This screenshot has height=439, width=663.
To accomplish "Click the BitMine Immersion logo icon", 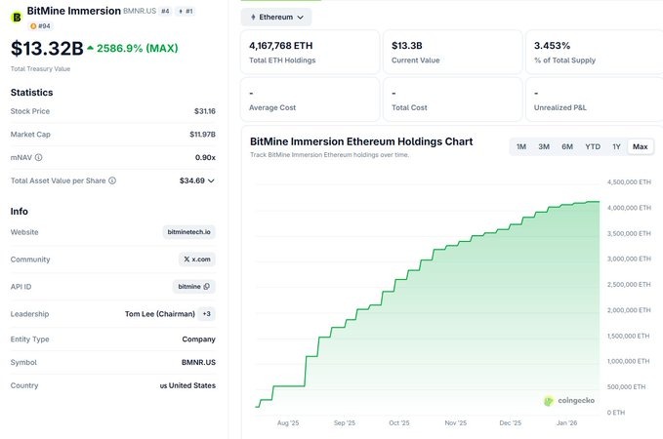I will coord(17,13).
